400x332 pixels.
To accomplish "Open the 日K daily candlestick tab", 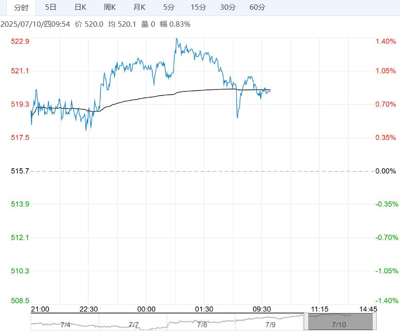I will pos(81,7).
